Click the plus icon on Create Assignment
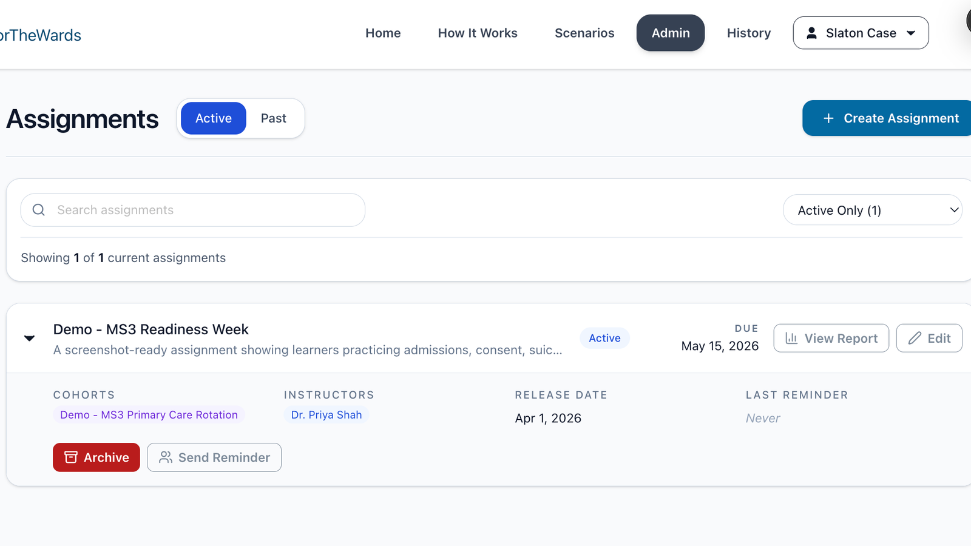 click(828, 118)
